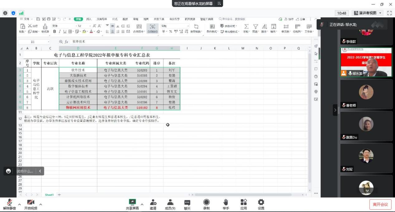Click the 邀请 invite icon
The width and height of the screenshot is (395, 212).
click(153, 202)
